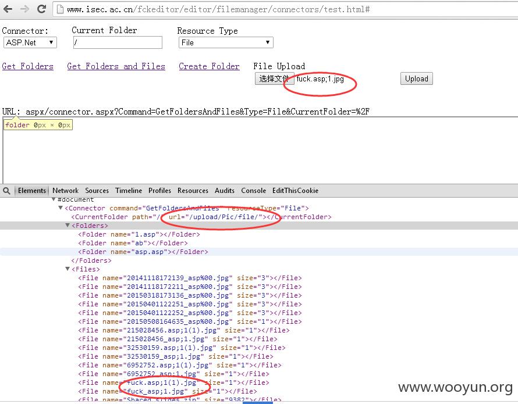Switch to the Profiles tab
The image size is (518, 404).
tap(159, 191)
